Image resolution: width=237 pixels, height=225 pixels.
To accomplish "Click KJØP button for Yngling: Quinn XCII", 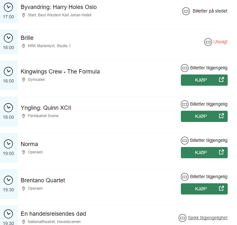I will (x=204, y=117).
